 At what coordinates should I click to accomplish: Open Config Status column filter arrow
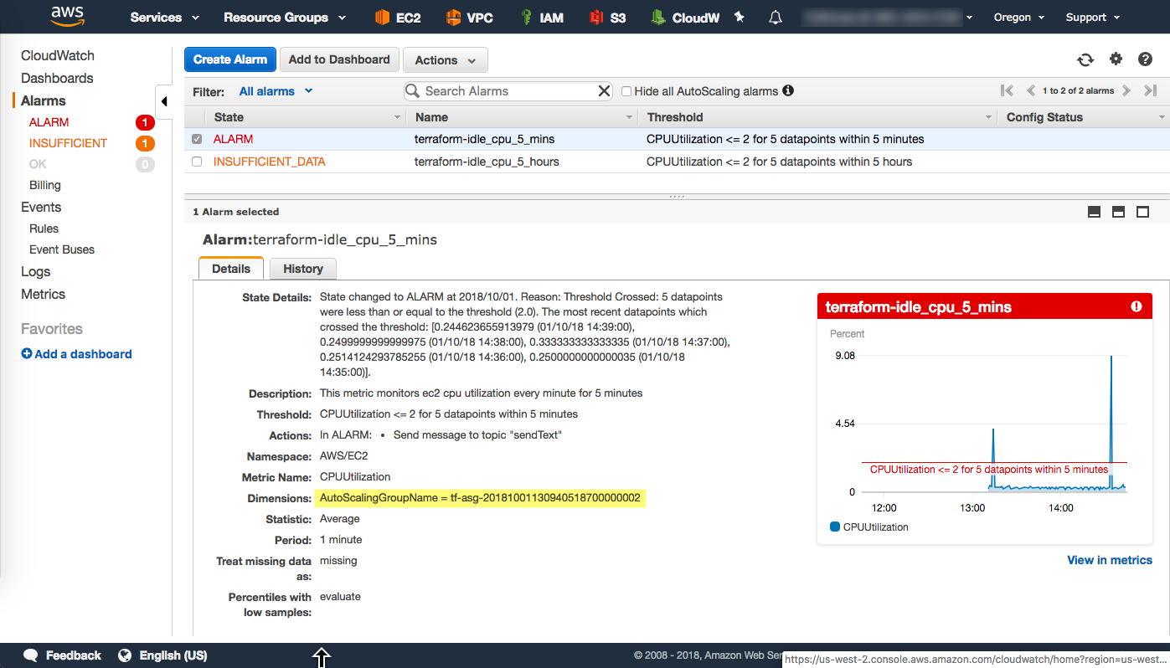tap(1161, 118)
